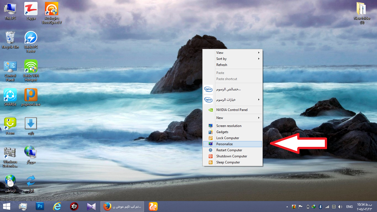
Task: Launch Internet Explorer from the taskbar
Action: 57,206
